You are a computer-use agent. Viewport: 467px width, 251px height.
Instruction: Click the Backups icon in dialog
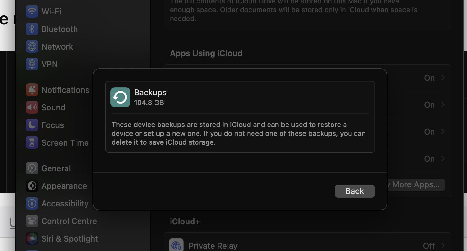120,97
